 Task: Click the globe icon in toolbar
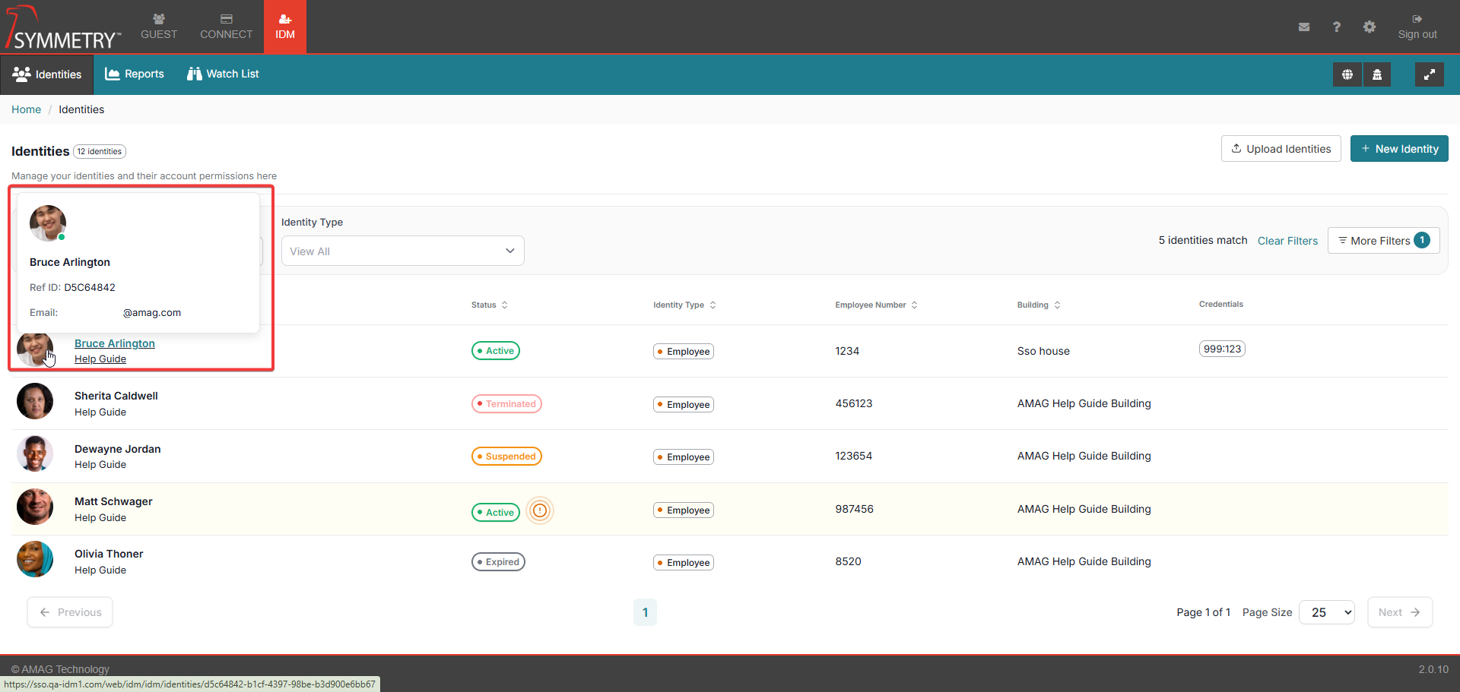(1347, 74)
